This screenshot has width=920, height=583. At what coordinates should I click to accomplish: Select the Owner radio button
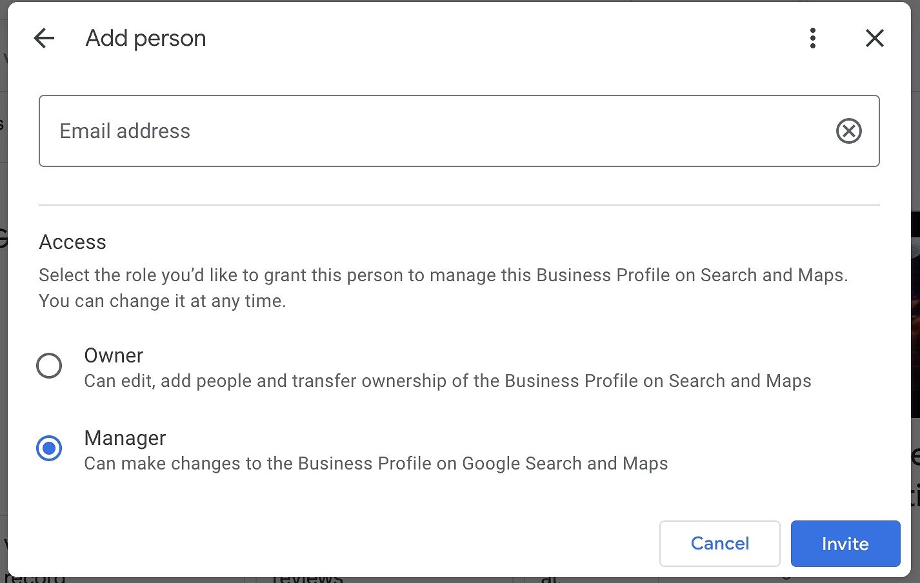pos(49,366)
